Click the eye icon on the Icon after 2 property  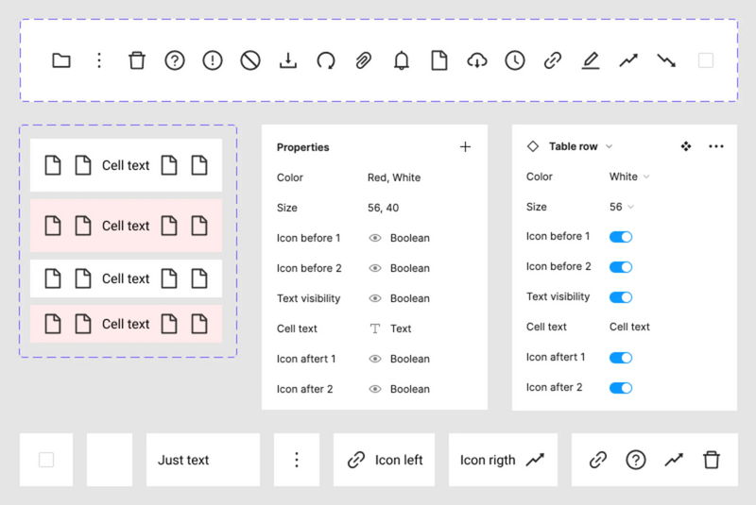point(375,389)
